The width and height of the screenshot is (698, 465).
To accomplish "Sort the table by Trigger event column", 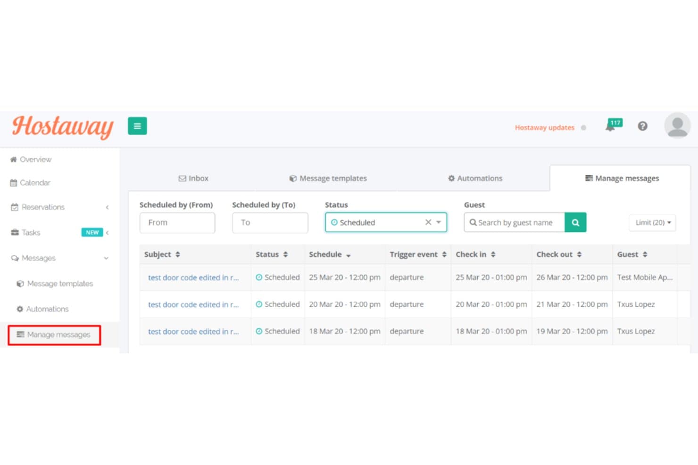I will tap(418, 254).
